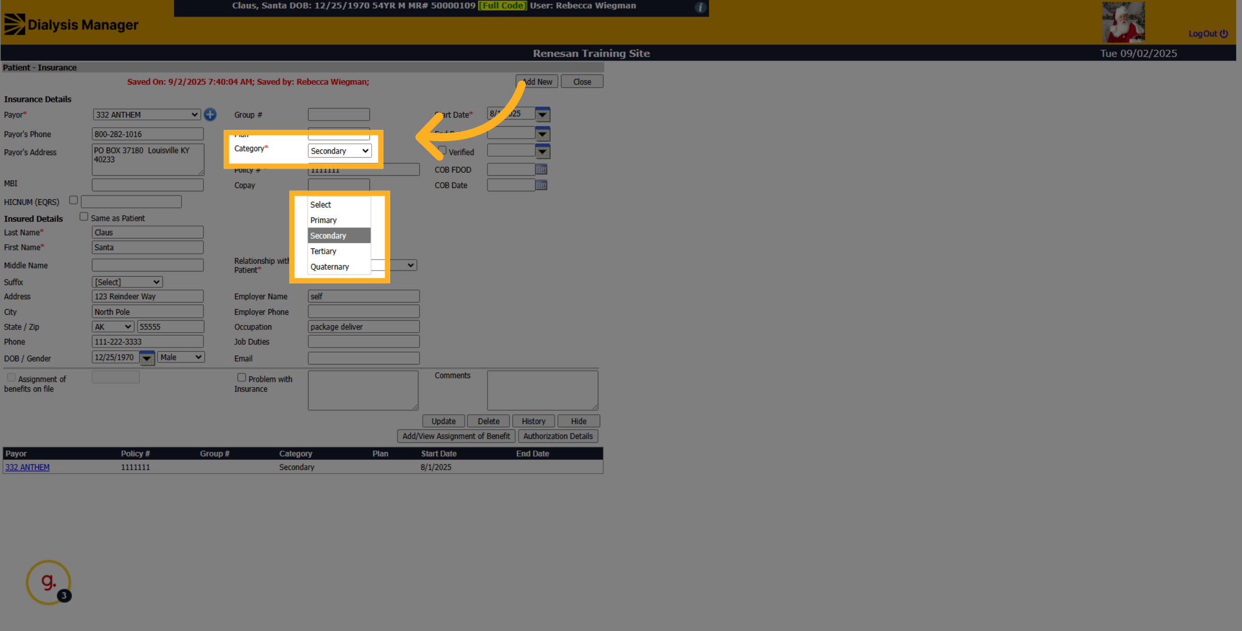
Task: Enable Problem with Insurance checkbox
Action: pyautogui.click(x=241, y=378)
